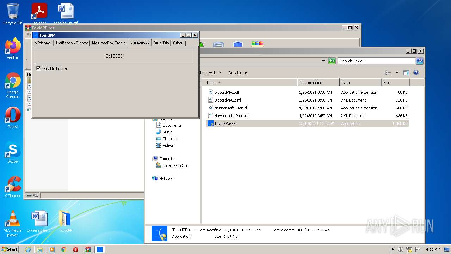
Task: Switch to the Other tab
Action: (178, 43)
